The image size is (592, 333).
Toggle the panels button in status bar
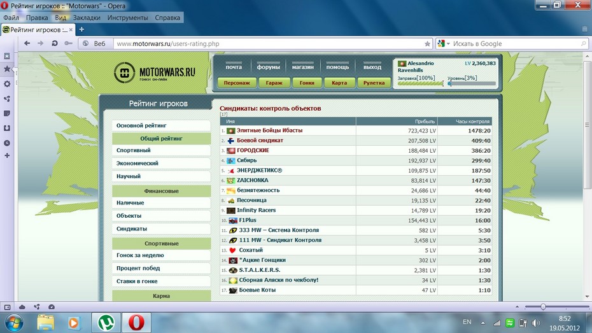(x=7, y=307)
